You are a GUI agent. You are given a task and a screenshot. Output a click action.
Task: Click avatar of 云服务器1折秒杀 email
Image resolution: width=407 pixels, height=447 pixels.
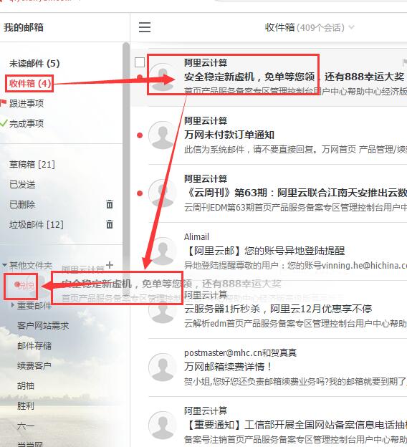point(162,309)
